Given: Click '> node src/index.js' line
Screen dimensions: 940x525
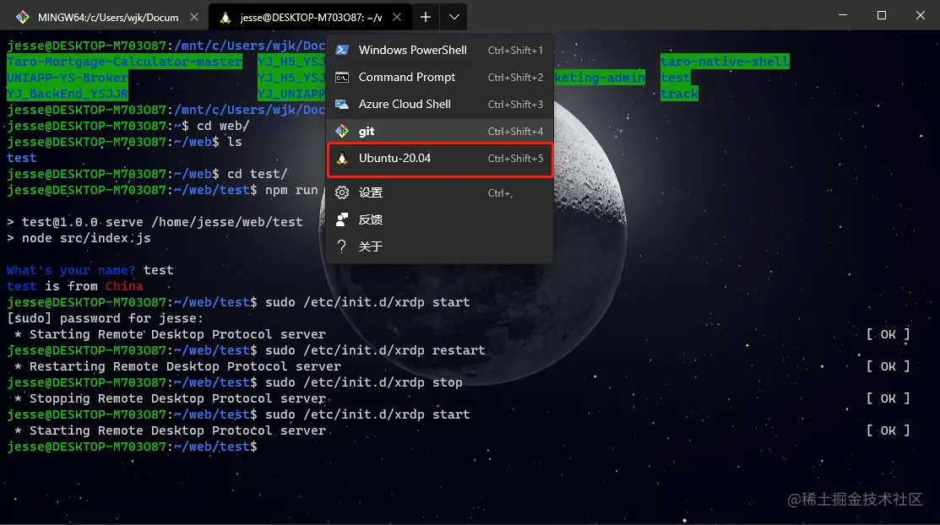Looking at the screenshot, I should coord(79,238).
